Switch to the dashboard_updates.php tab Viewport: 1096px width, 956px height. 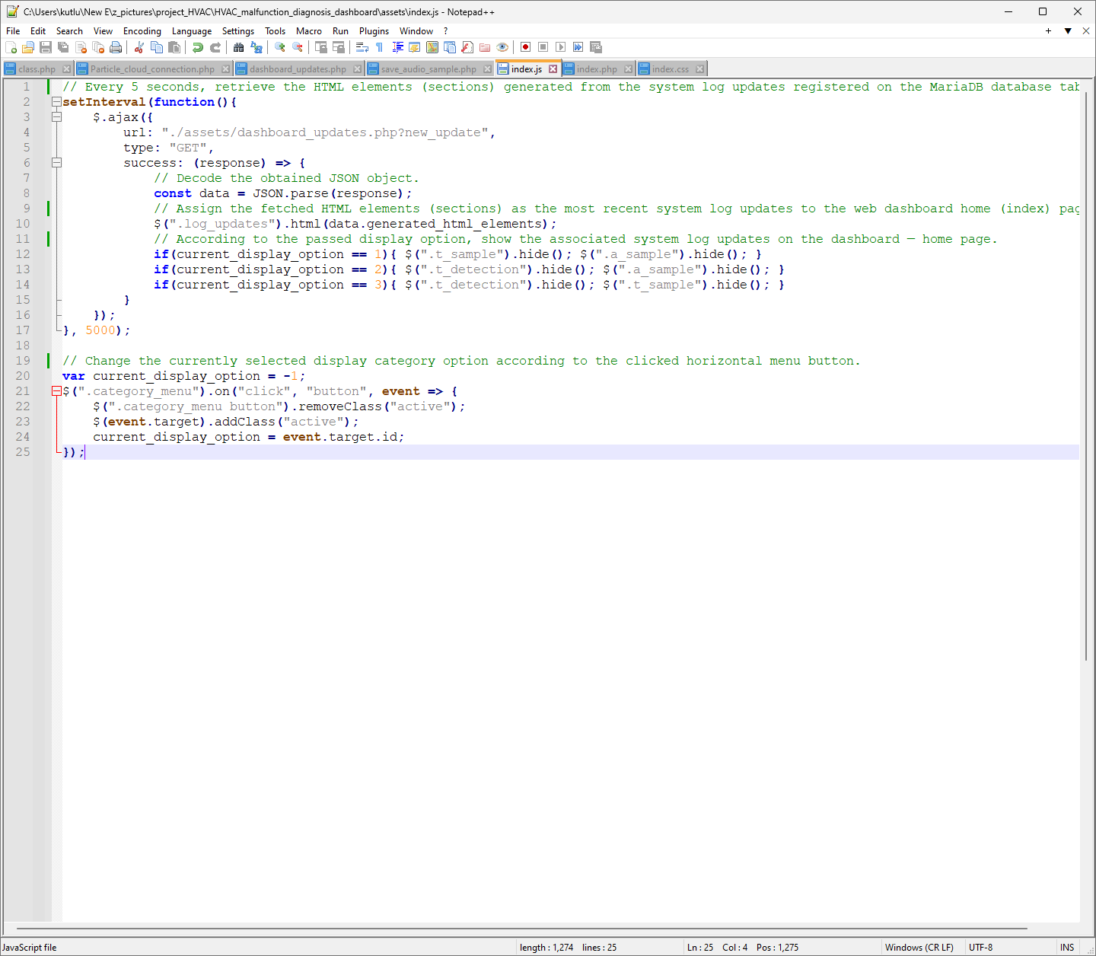(x=298, y=69)
